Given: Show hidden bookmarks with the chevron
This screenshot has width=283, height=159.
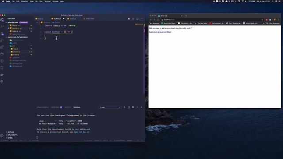Looking at the screenshot, I should (x=264, y=23).
